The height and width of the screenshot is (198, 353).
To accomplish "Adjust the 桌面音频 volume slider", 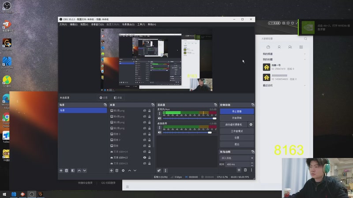I will pyautogui.click(x=190, y=132).
